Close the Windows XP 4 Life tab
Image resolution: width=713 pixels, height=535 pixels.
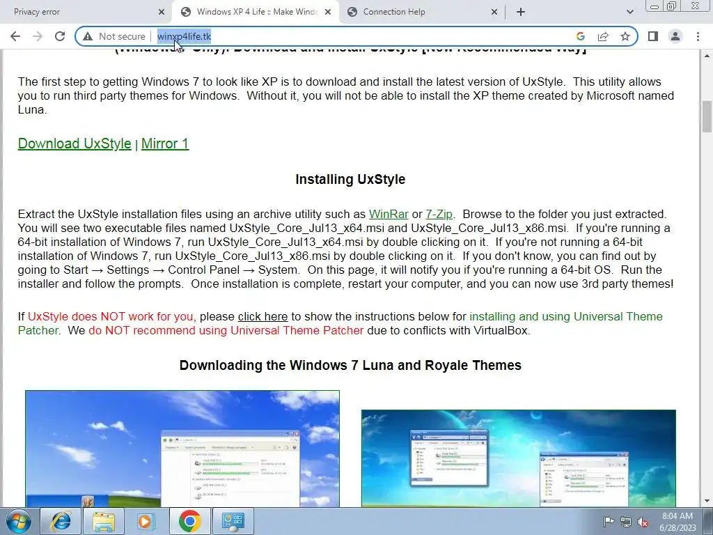[x=328, y=12]
